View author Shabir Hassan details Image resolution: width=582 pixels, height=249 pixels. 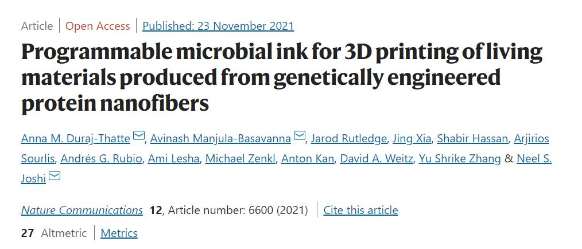pyautogui.click(x=472, y=139)
